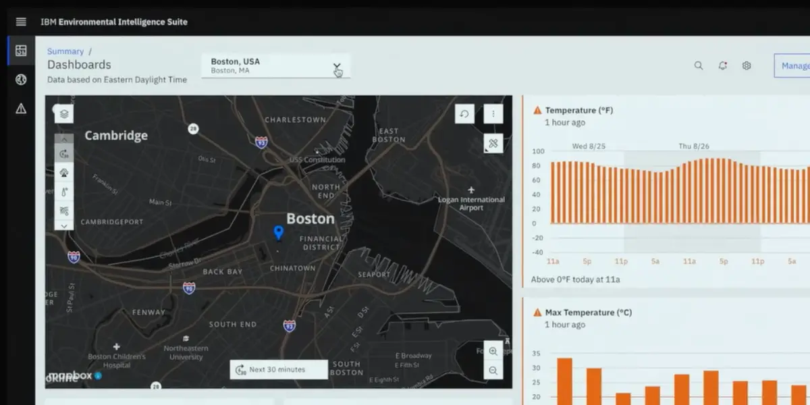Click the Manage button

pos(793,65)
